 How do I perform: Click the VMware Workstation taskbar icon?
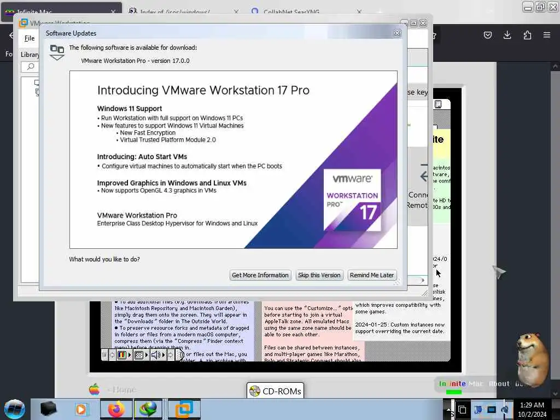184,409
